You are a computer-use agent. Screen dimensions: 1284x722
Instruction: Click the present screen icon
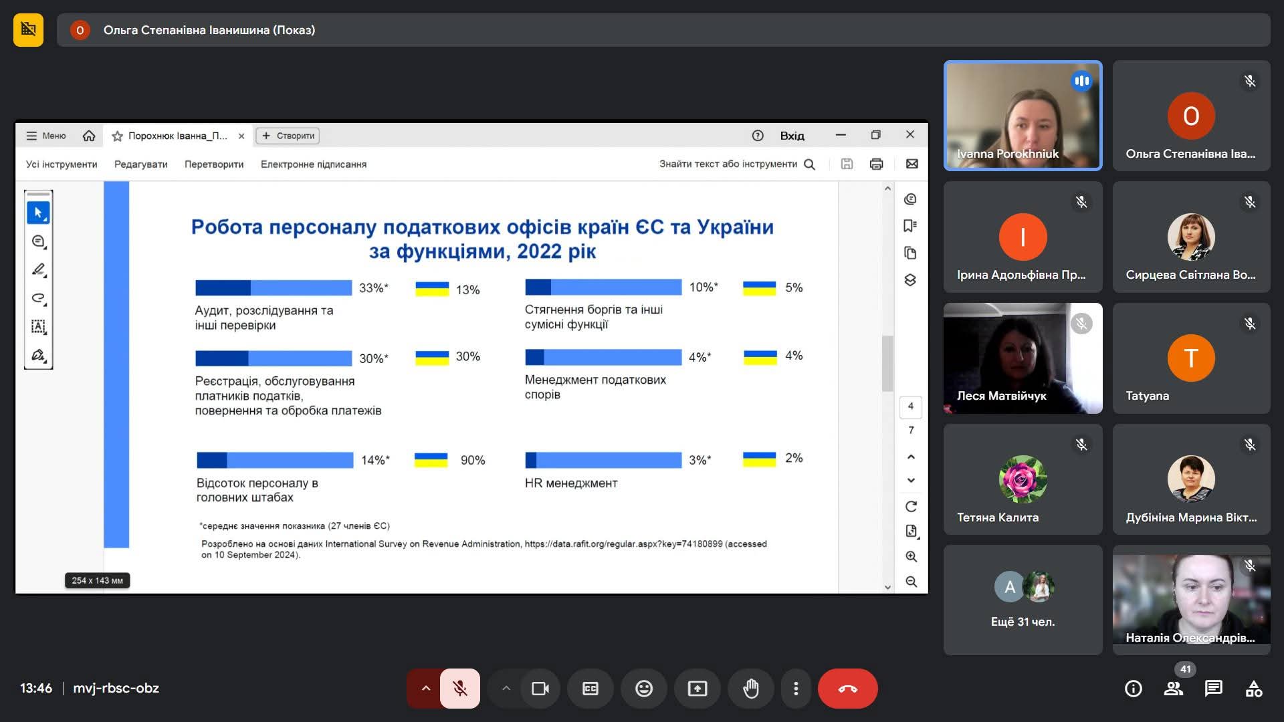coord(697,688)
